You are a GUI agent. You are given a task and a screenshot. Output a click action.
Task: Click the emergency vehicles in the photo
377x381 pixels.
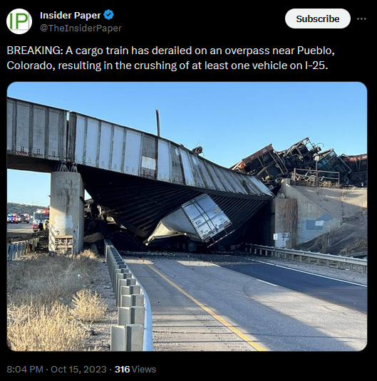coord(28,218)
